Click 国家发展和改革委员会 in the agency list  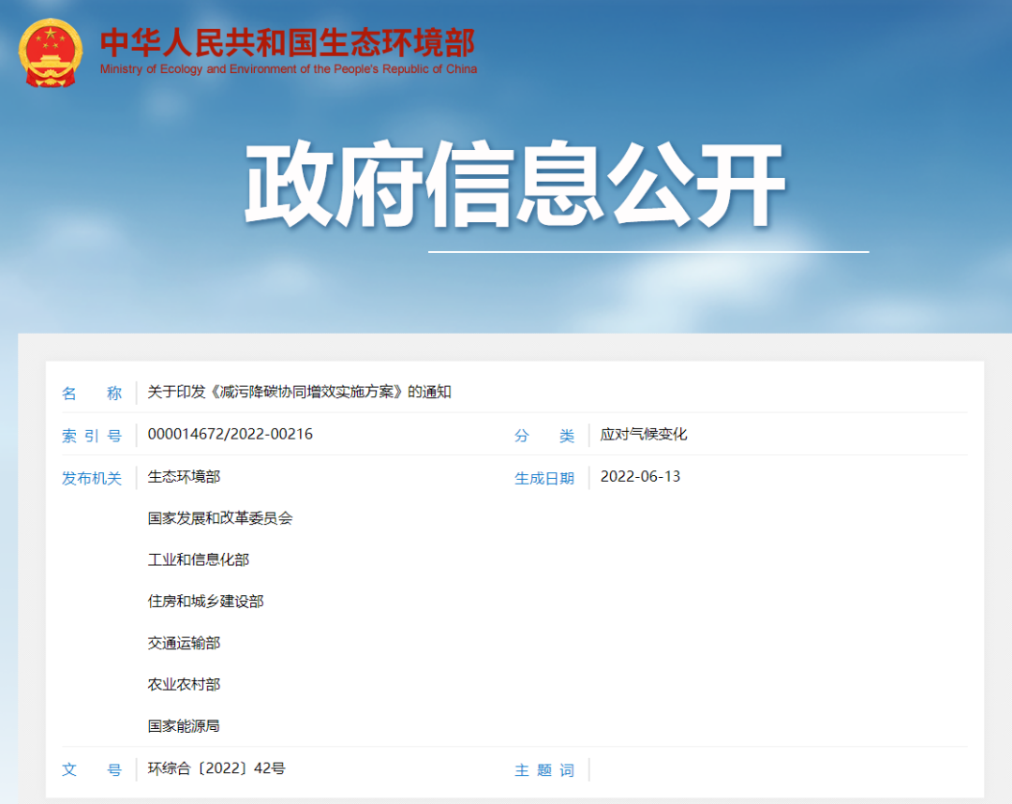220,517
